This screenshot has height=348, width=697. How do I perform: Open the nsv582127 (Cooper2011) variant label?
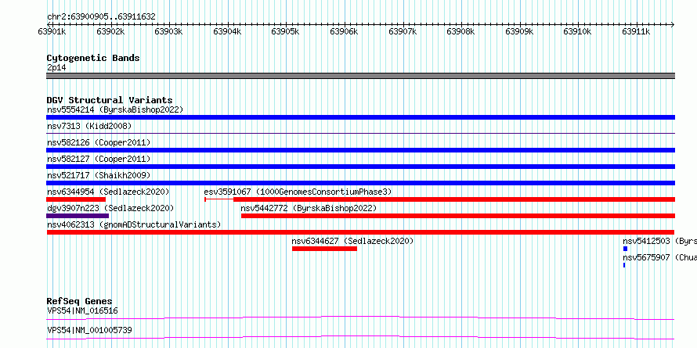[99, 159]
